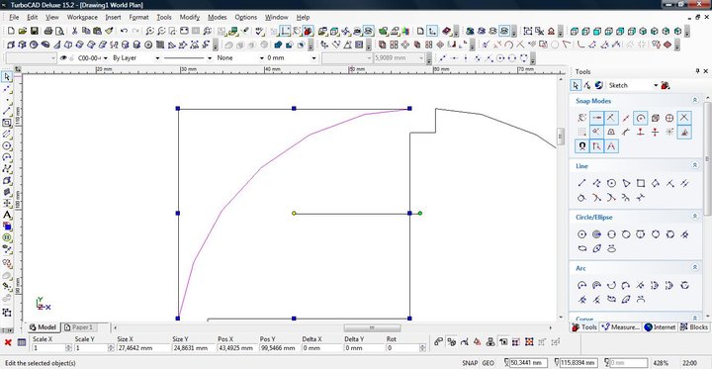
Task: Select the Line tool in Line panel
Action: [x=581, y=183]
